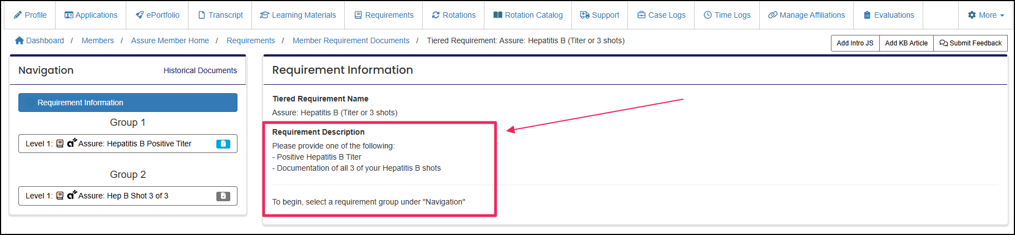
Task: Open Member Requirement Documents breadcrumb
Action: [351, 40]
